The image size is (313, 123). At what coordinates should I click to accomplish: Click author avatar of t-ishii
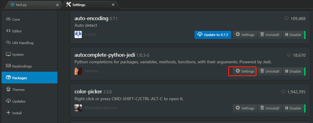pyautogui.click(x=78, y=34)
